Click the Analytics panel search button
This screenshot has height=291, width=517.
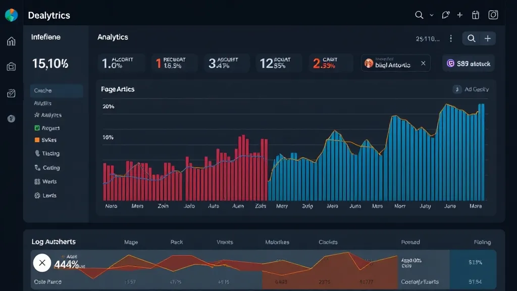tap(471, 38)
